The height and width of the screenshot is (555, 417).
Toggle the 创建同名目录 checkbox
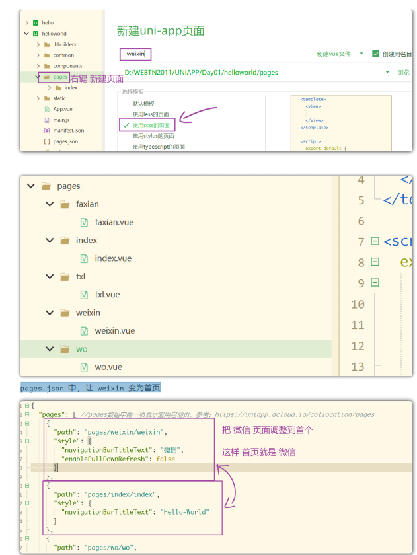pyautogui.click(x=375, y=54)
